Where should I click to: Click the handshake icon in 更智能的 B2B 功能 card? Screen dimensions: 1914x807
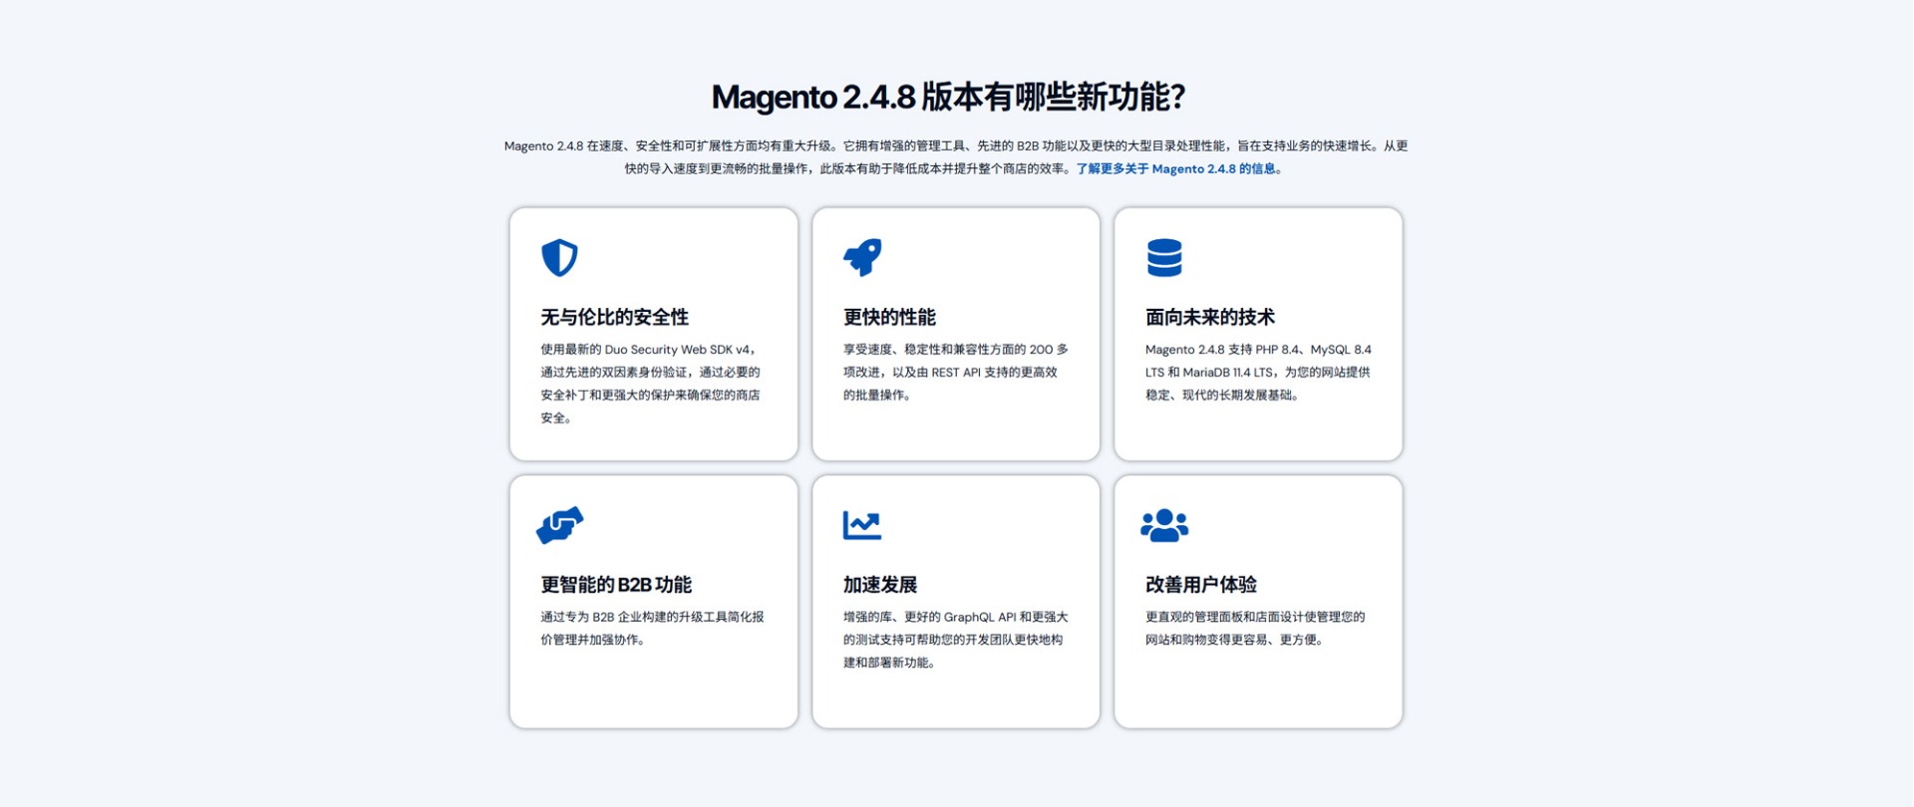(559, 525)
